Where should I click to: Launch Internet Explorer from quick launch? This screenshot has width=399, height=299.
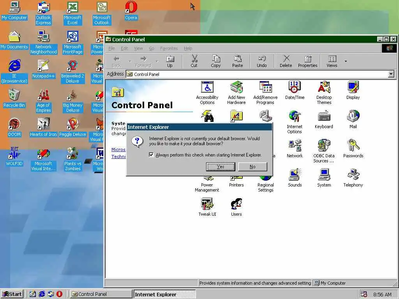tap(42, 294)
